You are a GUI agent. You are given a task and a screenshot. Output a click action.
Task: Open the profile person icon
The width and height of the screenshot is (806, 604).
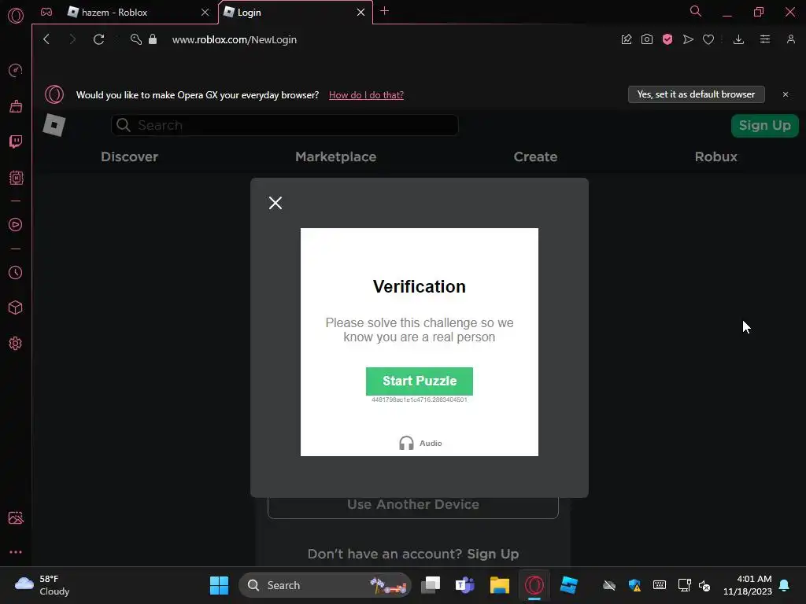point(790,39)
